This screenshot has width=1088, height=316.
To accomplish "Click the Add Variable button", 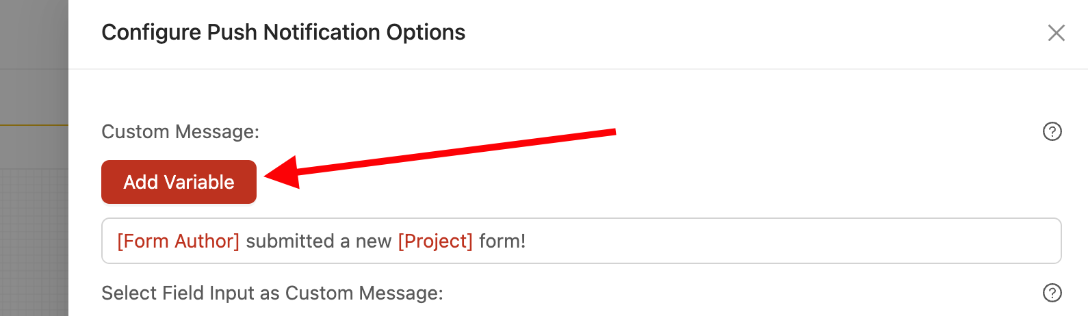I will pos(179,182).
